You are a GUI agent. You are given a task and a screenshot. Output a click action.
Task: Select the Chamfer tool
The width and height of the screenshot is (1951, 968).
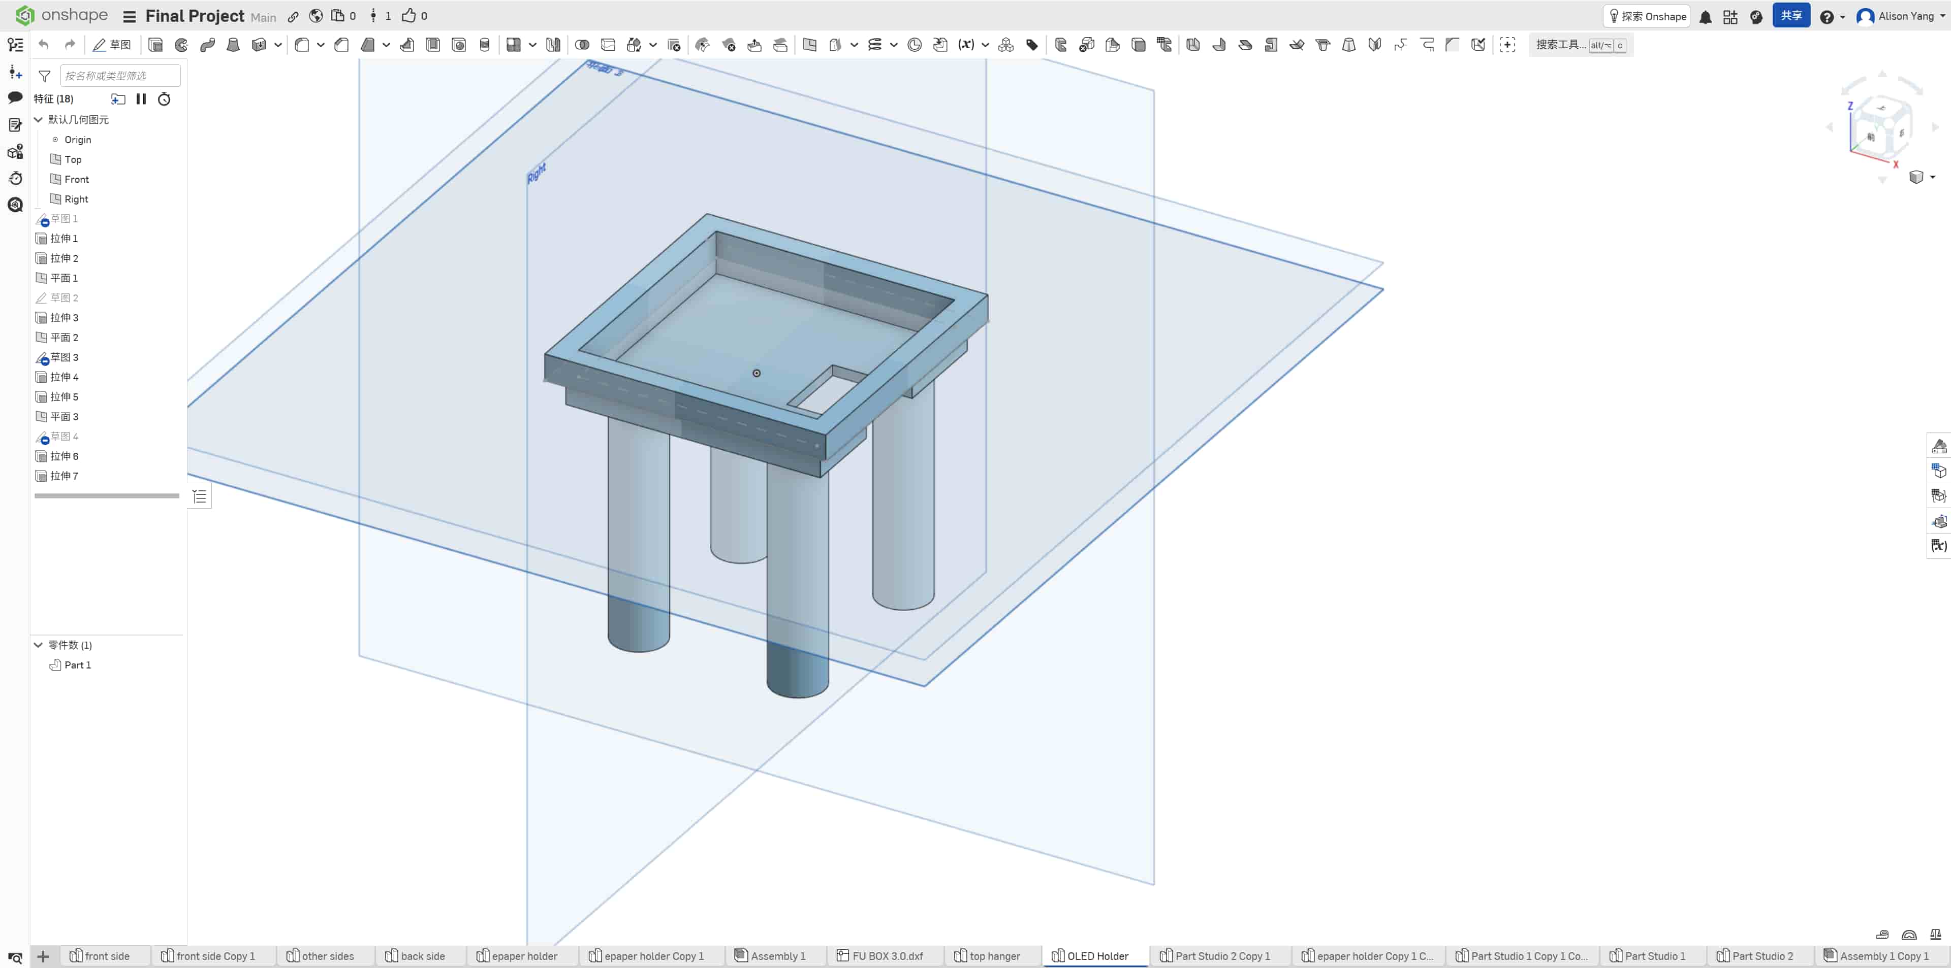(341, 45)
